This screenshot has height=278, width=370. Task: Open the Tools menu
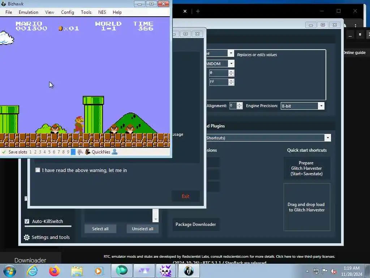click(86, 12)
